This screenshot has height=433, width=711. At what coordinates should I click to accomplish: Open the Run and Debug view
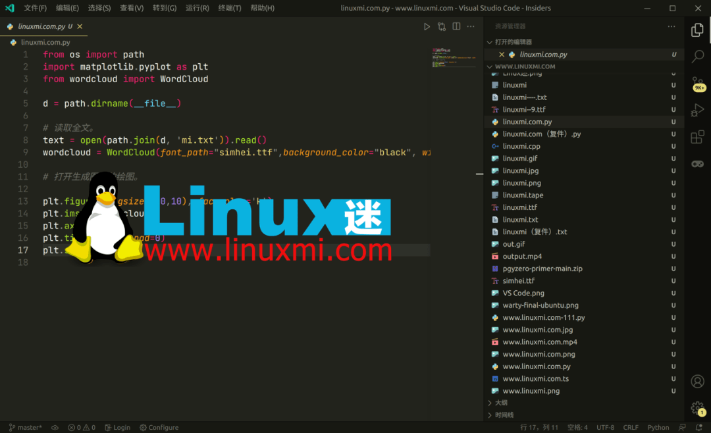click(697, 111)
